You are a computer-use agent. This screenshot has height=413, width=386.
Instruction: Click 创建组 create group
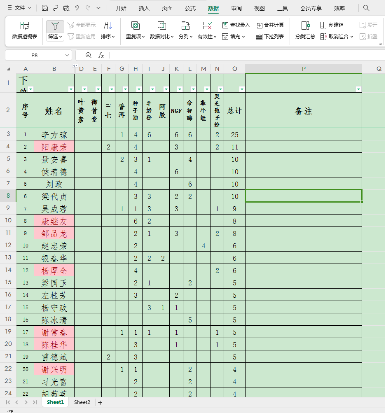pos(332,25)
